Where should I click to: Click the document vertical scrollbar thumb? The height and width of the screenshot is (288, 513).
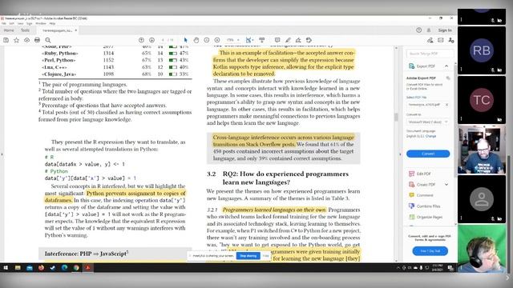396,117
